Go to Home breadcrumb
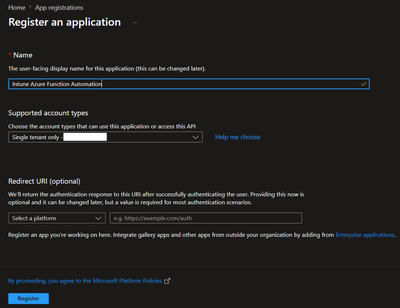 (17, 8)
